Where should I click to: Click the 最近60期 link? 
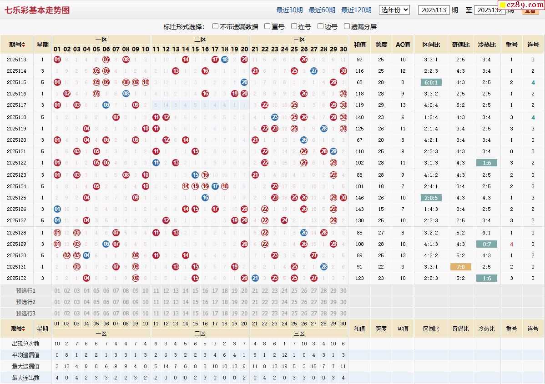tap(322, 10)
